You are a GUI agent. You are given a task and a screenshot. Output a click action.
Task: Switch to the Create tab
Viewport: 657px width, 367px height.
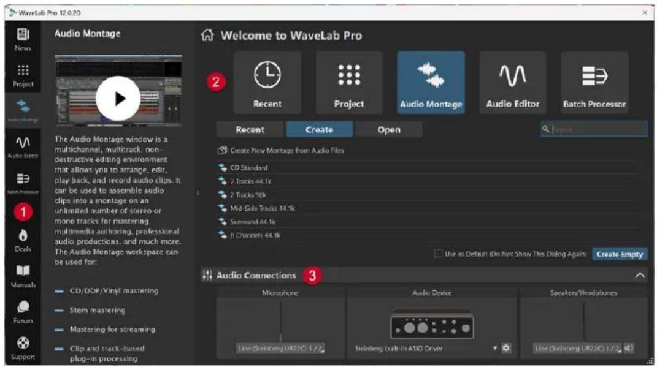tap(319, 130)
